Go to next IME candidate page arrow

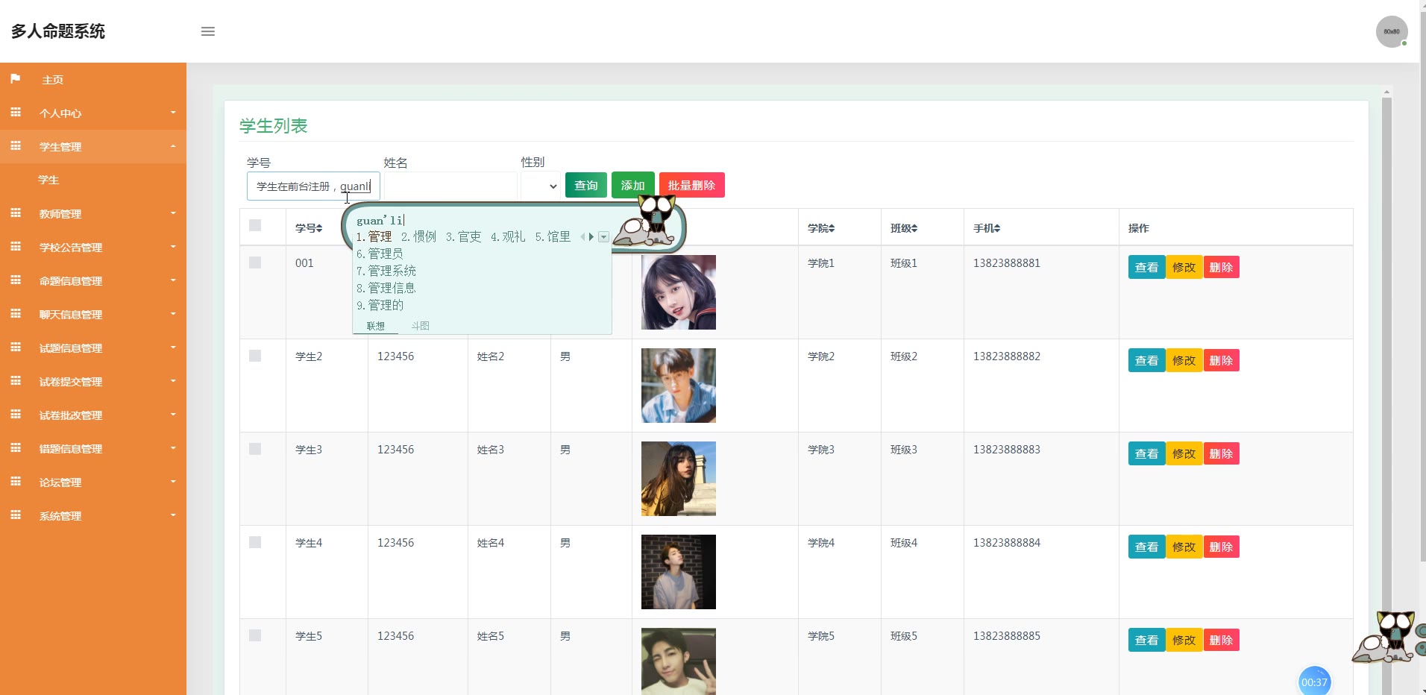point(591,237)
